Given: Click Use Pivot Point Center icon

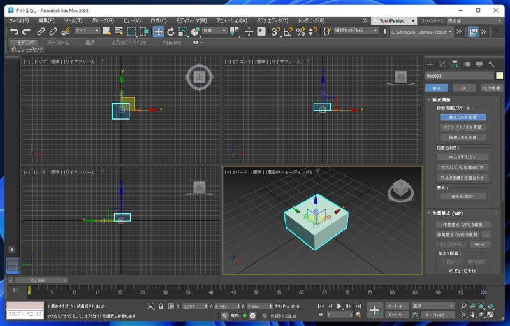Looking at the screenshot, I should (x=235, y=31).
